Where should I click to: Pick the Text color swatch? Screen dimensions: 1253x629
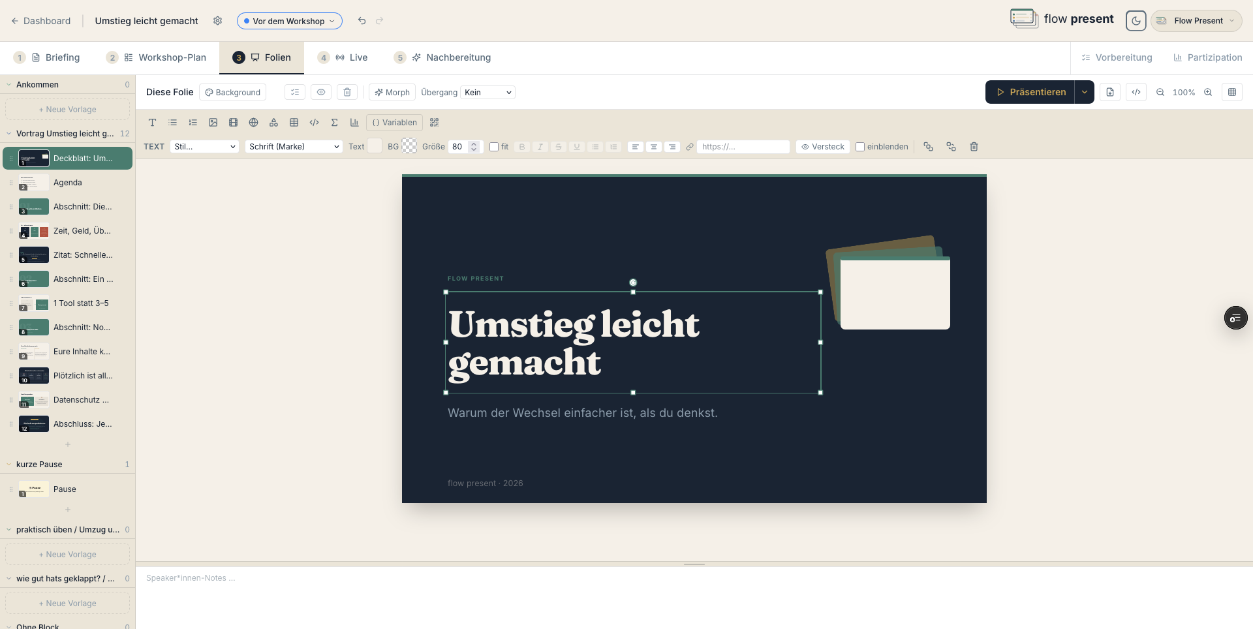375,146
